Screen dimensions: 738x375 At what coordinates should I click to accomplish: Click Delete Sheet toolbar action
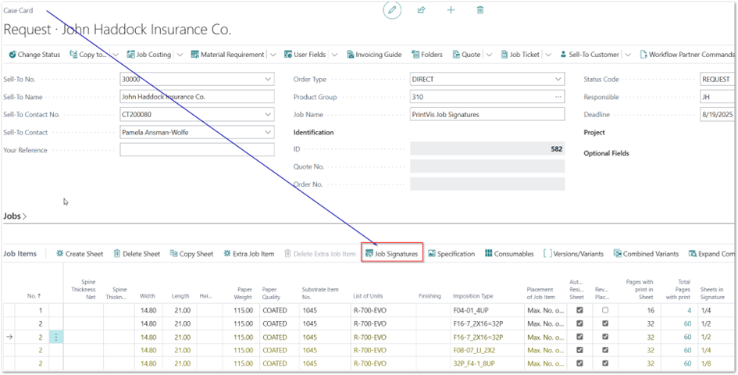pyautogui.click(x=137, y=254)
